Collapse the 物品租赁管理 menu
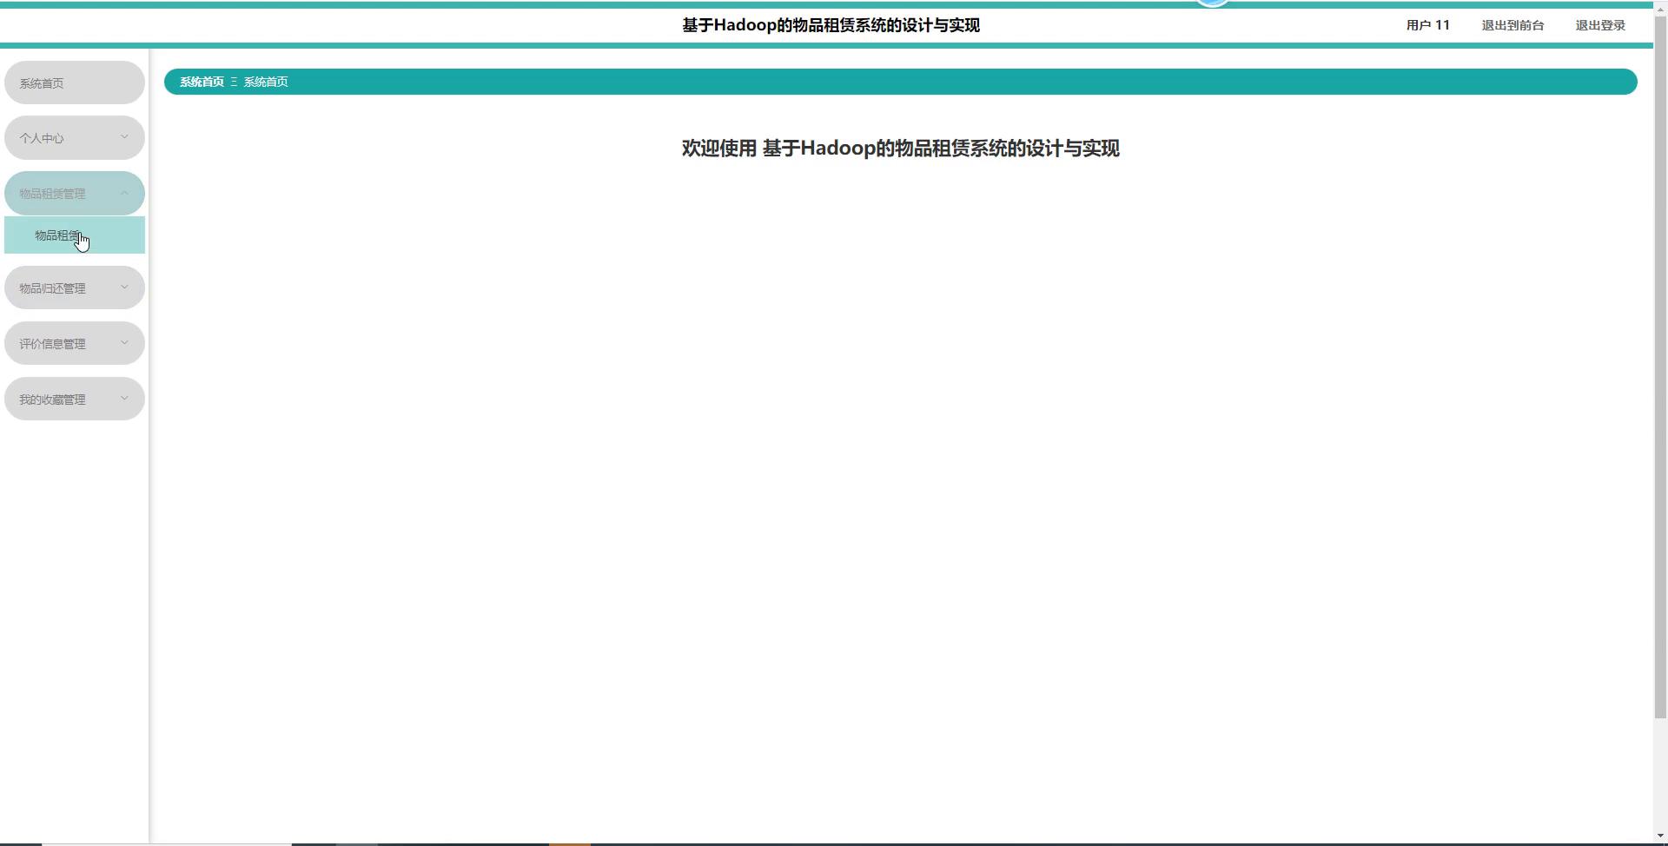Image resolution: width=1668 pixels, height=846 pixels. click(75, 193)
